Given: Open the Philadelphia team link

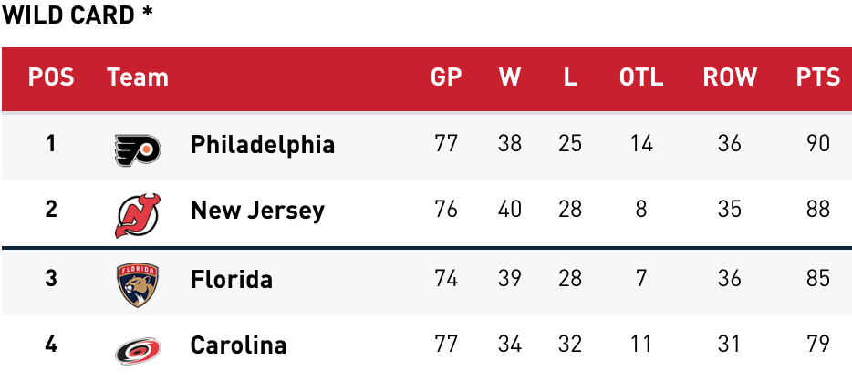Looking at the screenshot, I should click(x=262, y=145).
